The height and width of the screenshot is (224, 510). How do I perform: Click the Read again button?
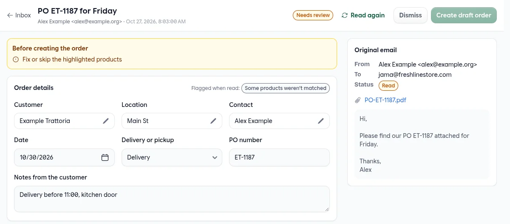click(x=363, y=15)
